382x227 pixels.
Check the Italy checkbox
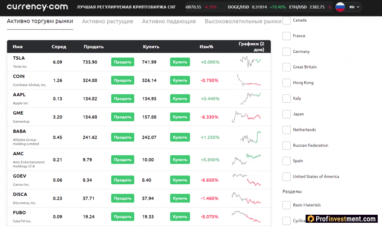point(286,98)
